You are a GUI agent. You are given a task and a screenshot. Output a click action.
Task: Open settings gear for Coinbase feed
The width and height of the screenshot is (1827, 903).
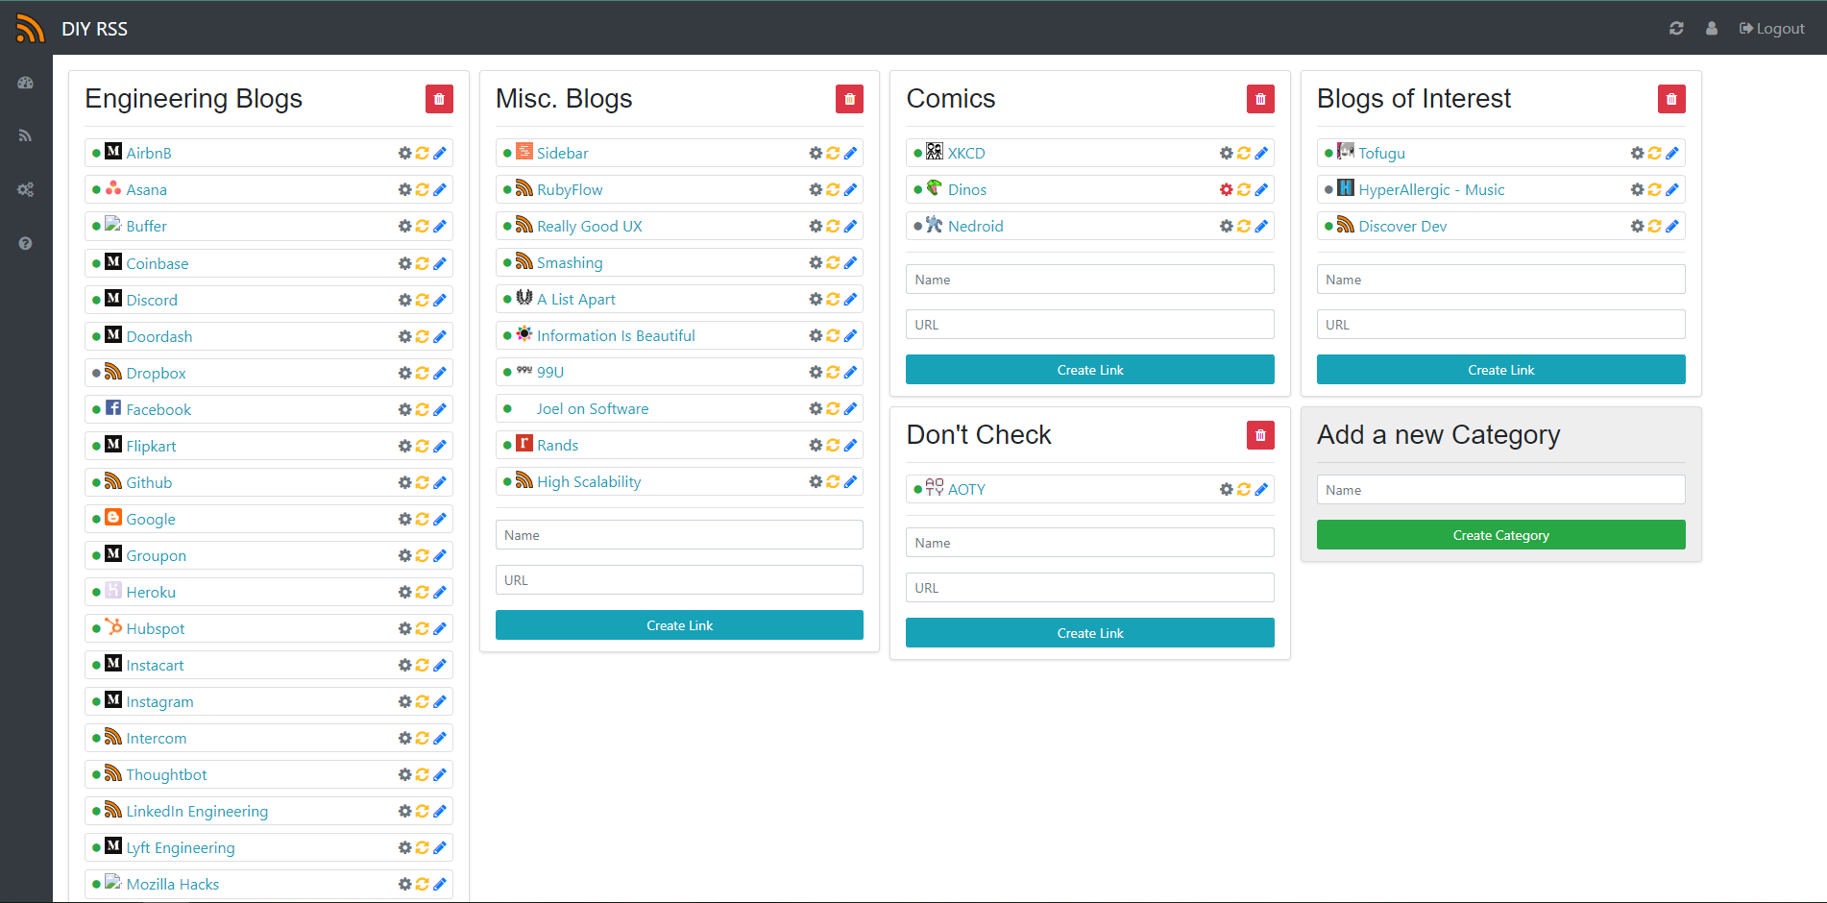(x=404, y=263)
